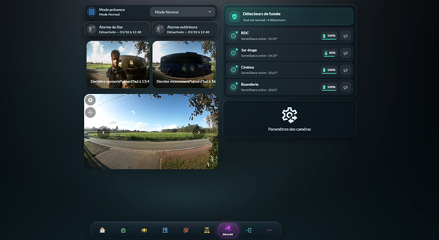Screen dimensions: 439x240
Task: Open the green house icon tab
Action: tap(123, 230)
